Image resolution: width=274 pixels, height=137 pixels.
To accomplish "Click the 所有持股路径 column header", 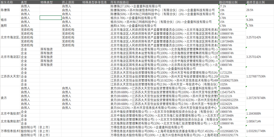I will point(164,2).
